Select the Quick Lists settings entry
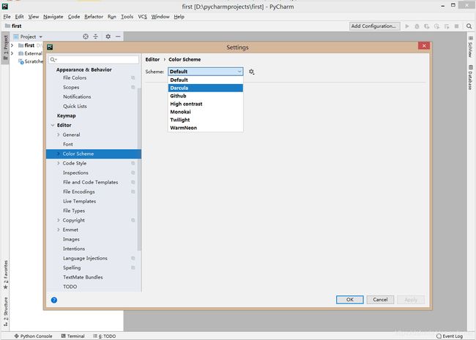Viewport: 476px width, 340px height. tap(94, 106)
